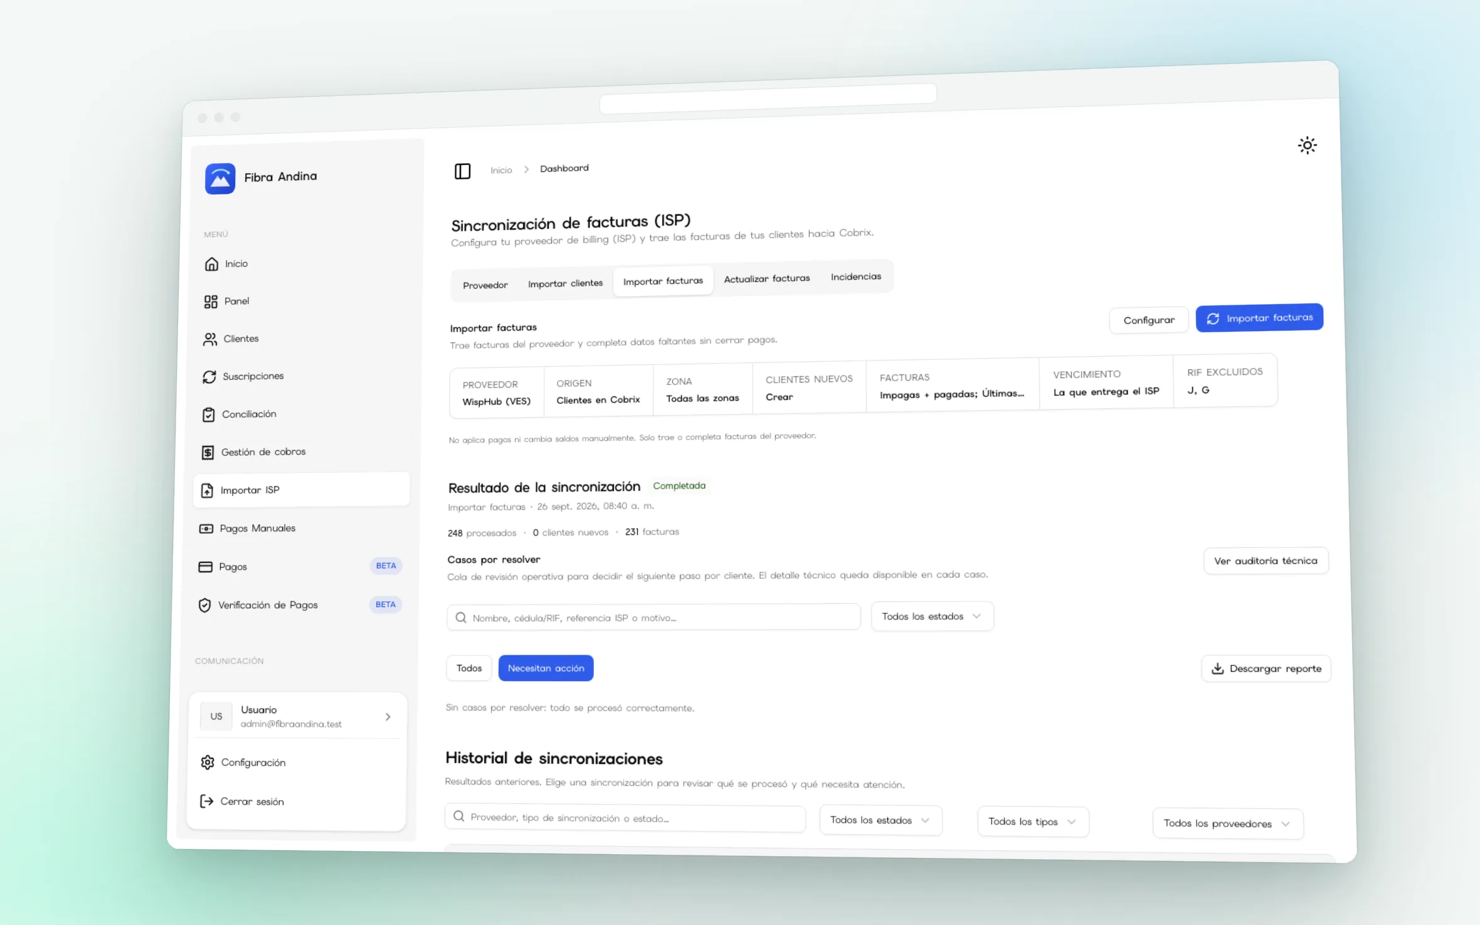Click admin@fibraandina.test email text
The height and width of the screenshot is (925, 1480).
[x=291, y=724]
